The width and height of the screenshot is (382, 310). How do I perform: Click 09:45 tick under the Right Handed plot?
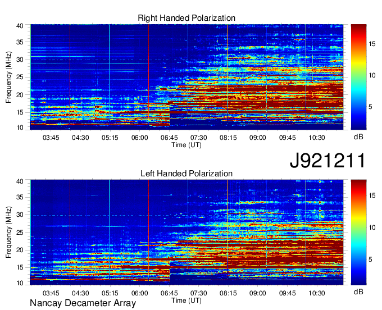tap(287, 138)
